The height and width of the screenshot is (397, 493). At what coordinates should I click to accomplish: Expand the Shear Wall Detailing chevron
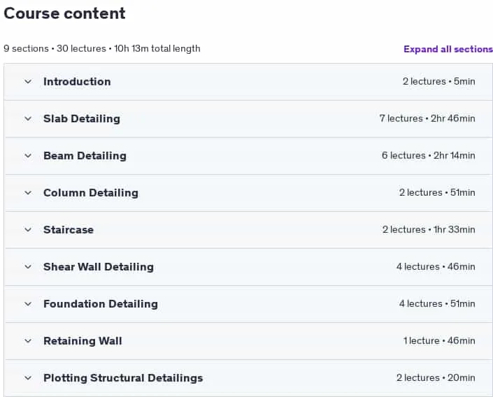28,267
